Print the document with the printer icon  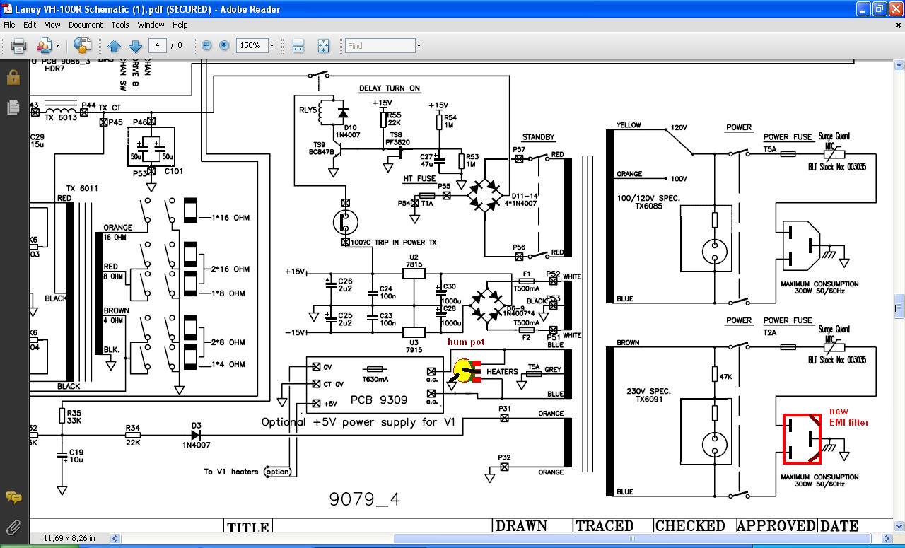click(18, 45)
